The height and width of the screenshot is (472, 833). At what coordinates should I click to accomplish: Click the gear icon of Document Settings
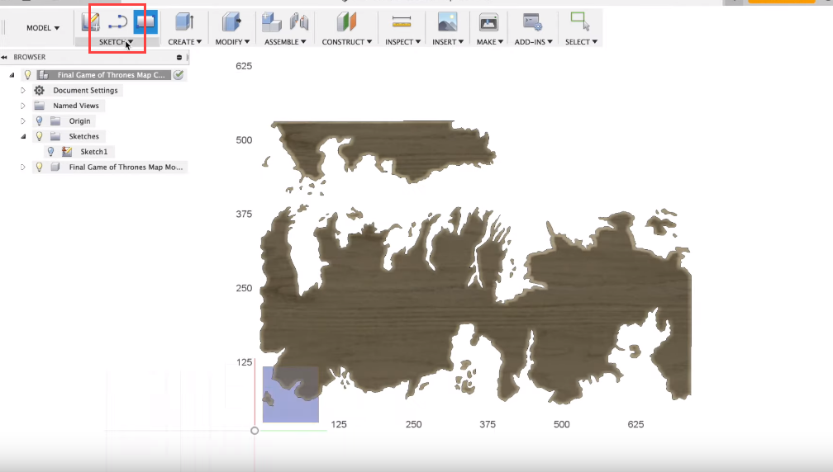pos(40,90)
